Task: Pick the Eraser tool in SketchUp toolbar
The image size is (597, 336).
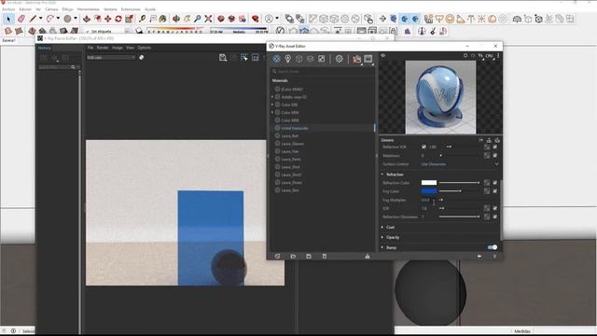Action: point(21,19)
